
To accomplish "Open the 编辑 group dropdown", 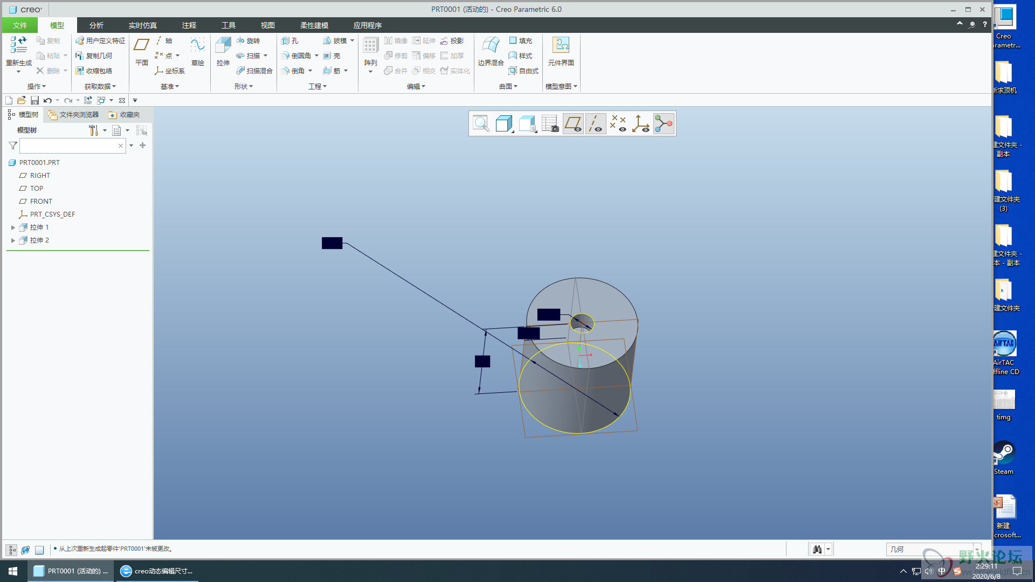I will click(x=416, y=86).
